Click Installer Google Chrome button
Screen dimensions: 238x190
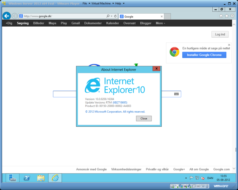204,55
